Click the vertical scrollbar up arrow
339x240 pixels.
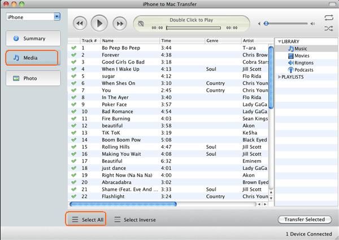coord(271,192)
